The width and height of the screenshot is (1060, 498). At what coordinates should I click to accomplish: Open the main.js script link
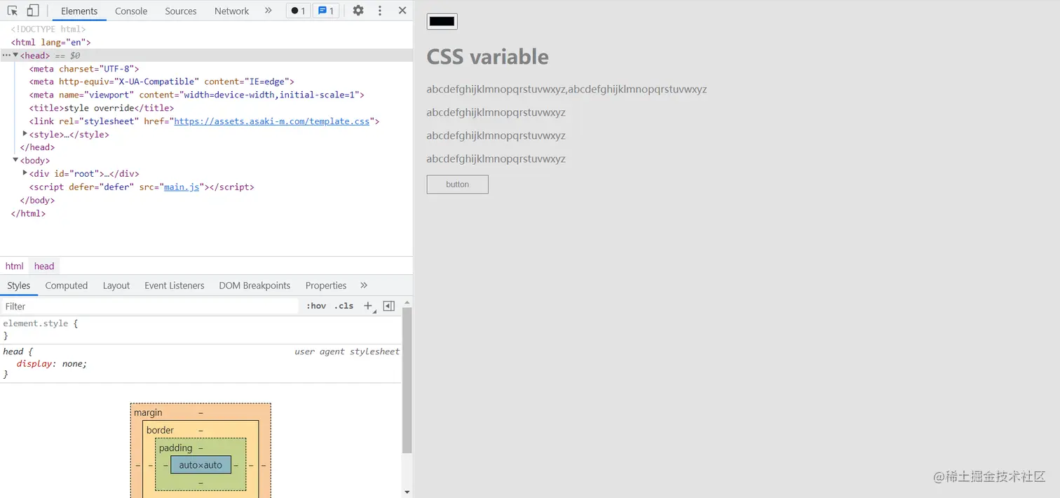click(182, 187)
